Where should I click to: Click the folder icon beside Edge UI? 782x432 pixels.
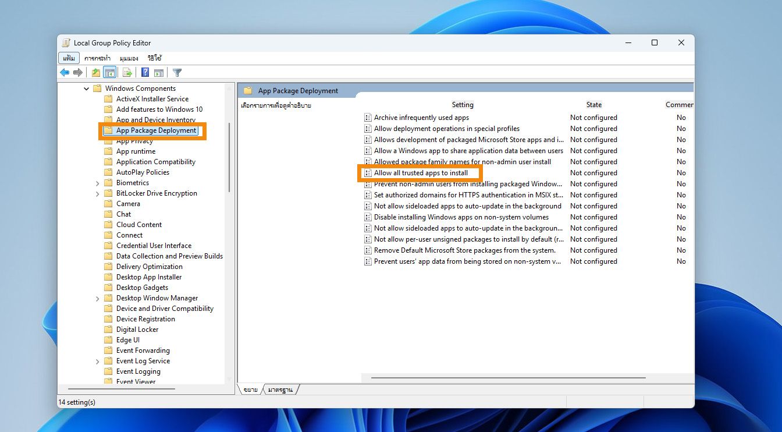click(108, 340)
